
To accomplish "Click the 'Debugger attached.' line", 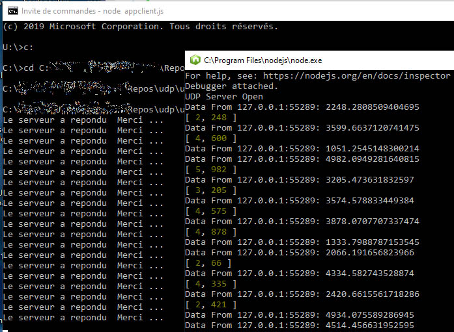I will [x=231, y=86].
